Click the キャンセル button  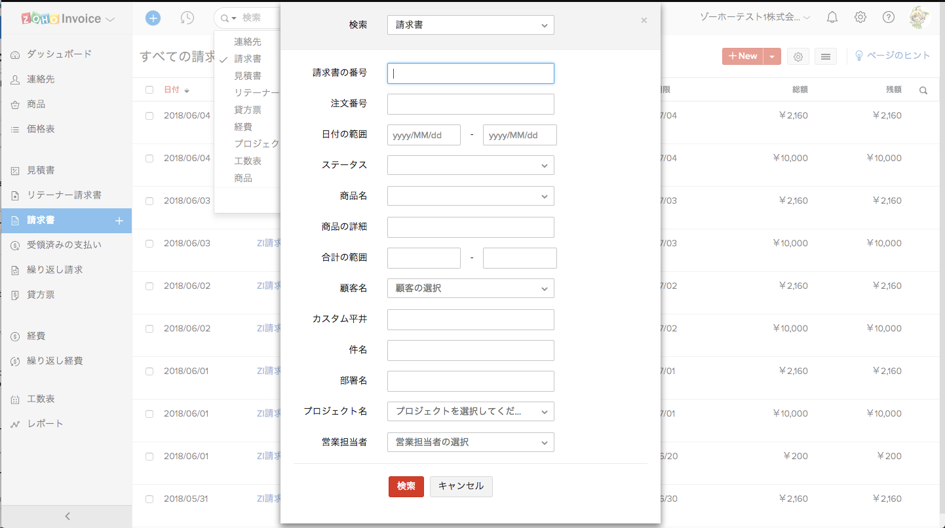(461, 486)
